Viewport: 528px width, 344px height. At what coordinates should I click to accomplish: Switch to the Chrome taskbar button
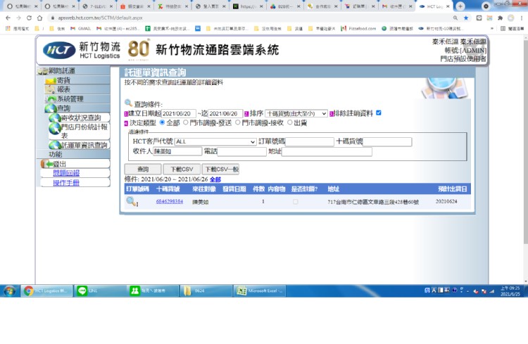[46, 291]
